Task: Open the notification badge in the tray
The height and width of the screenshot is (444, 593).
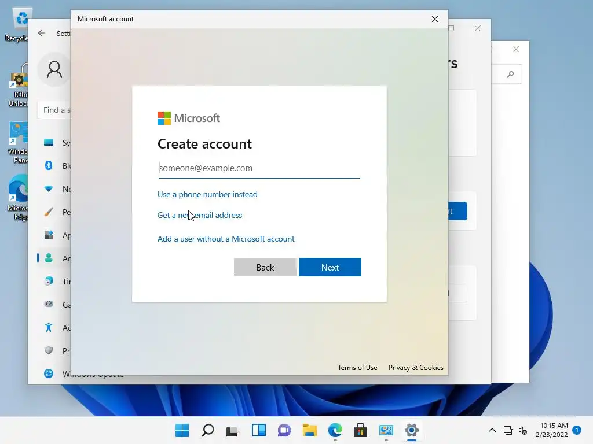Action: coord(577,430)
